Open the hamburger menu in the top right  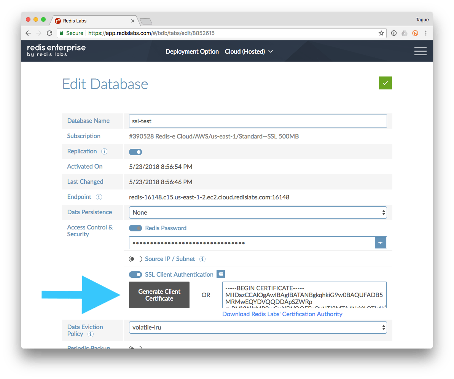click(420, 51)
